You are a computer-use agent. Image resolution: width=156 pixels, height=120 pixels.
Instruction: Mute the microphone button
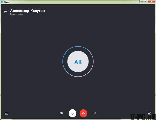coord(73,113)
